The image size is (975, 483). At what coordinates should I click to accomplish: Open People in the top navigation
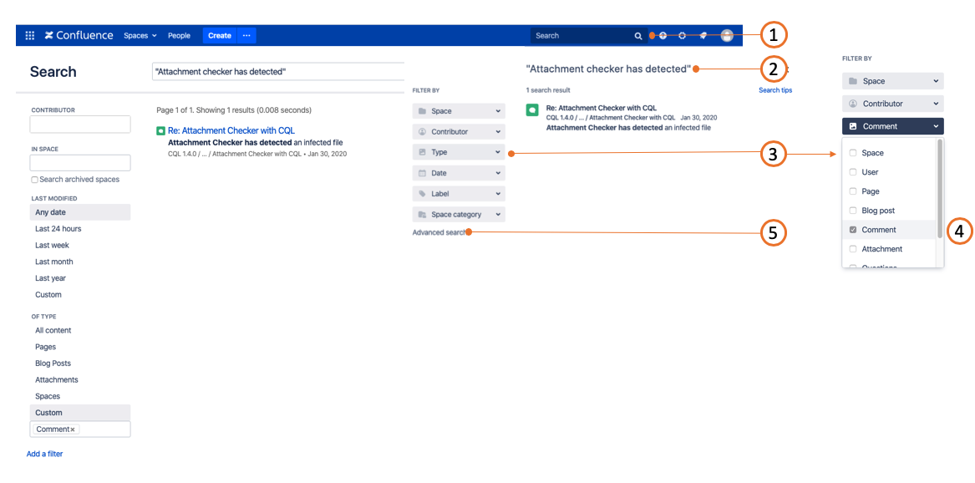click(179, 36)
